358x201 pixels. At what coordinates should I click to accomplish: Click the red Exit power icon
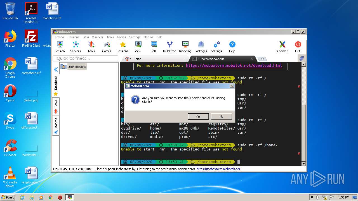[298, 47]
